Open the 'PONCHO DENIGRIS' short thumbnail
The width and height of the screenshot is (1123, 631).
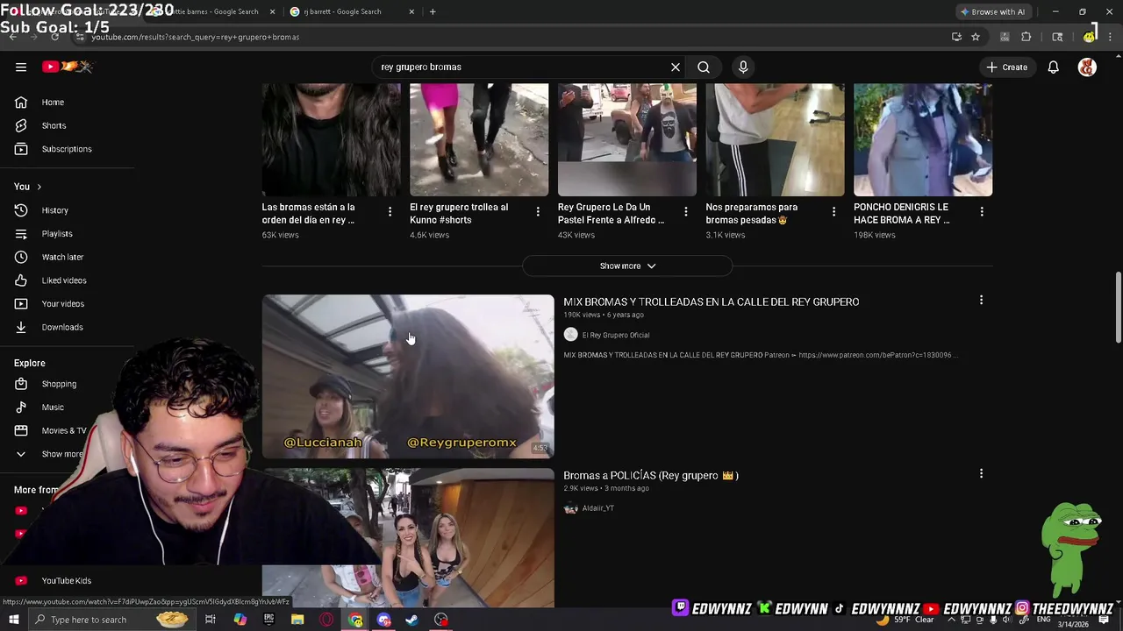coord(923,140)
